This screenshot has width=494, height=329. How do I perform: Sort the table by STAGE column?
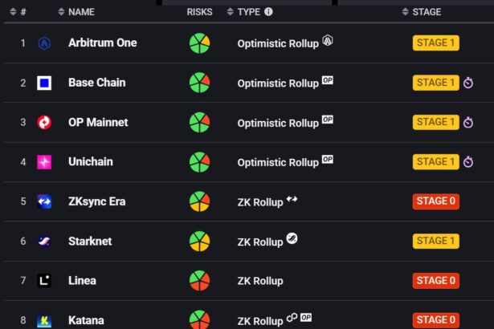coord(426,12)
